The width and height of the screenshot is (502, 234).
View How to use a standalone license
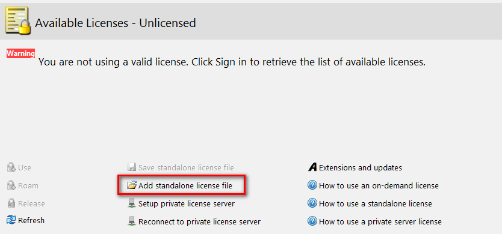point(376,203)
